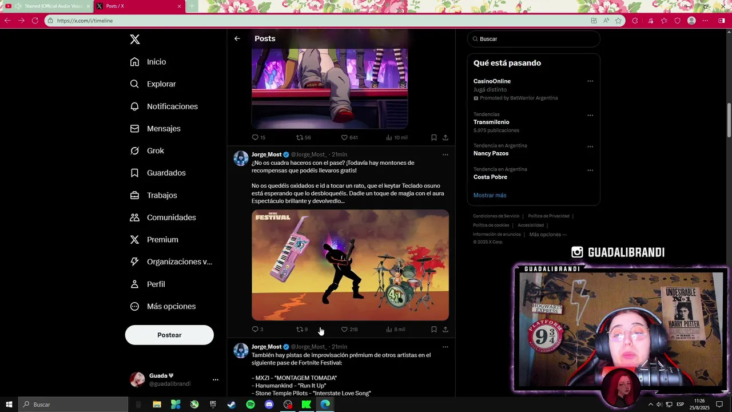Open Mensajes in the sidebar
This screenshot has height=412, width=732.
(x=155, y=129)
